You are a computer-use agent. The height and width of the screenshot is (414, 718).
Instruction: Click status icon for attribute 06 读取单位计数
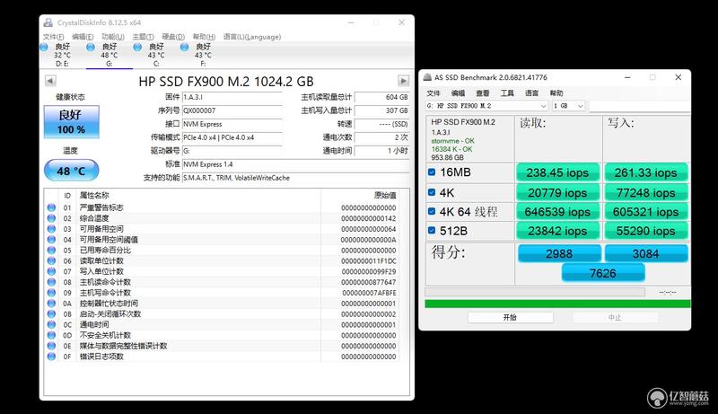[x=51, y=260]
